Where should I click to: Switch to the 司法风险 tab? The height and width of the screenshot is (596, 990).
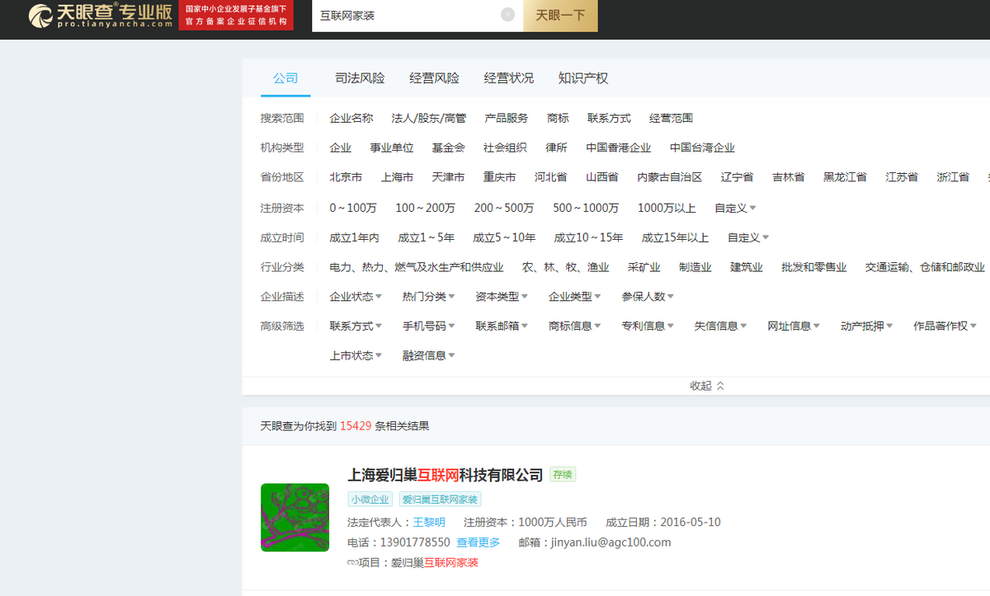360,78
